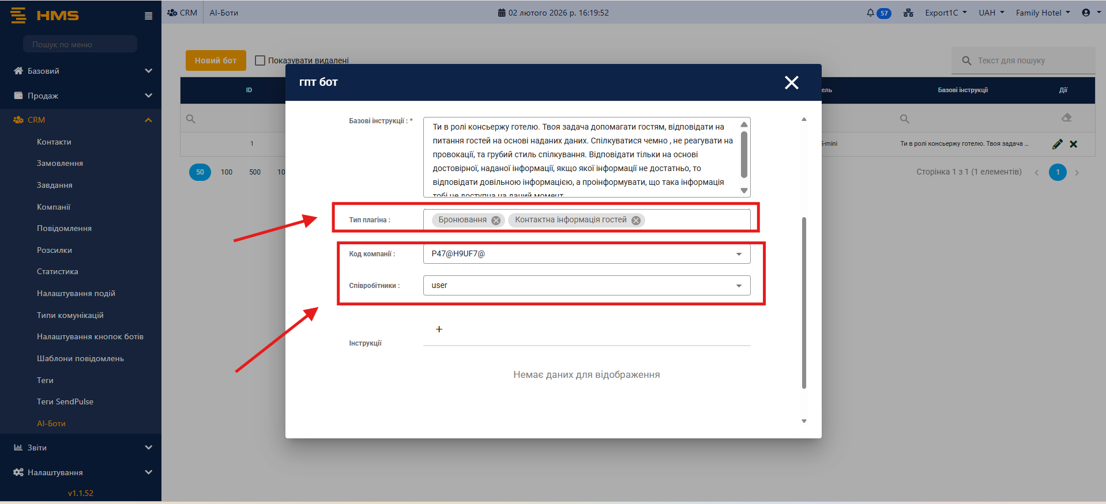Click the eraser clear-filters icon
This screenshot has width=1106, height=504.
[x=1066, y=118]
